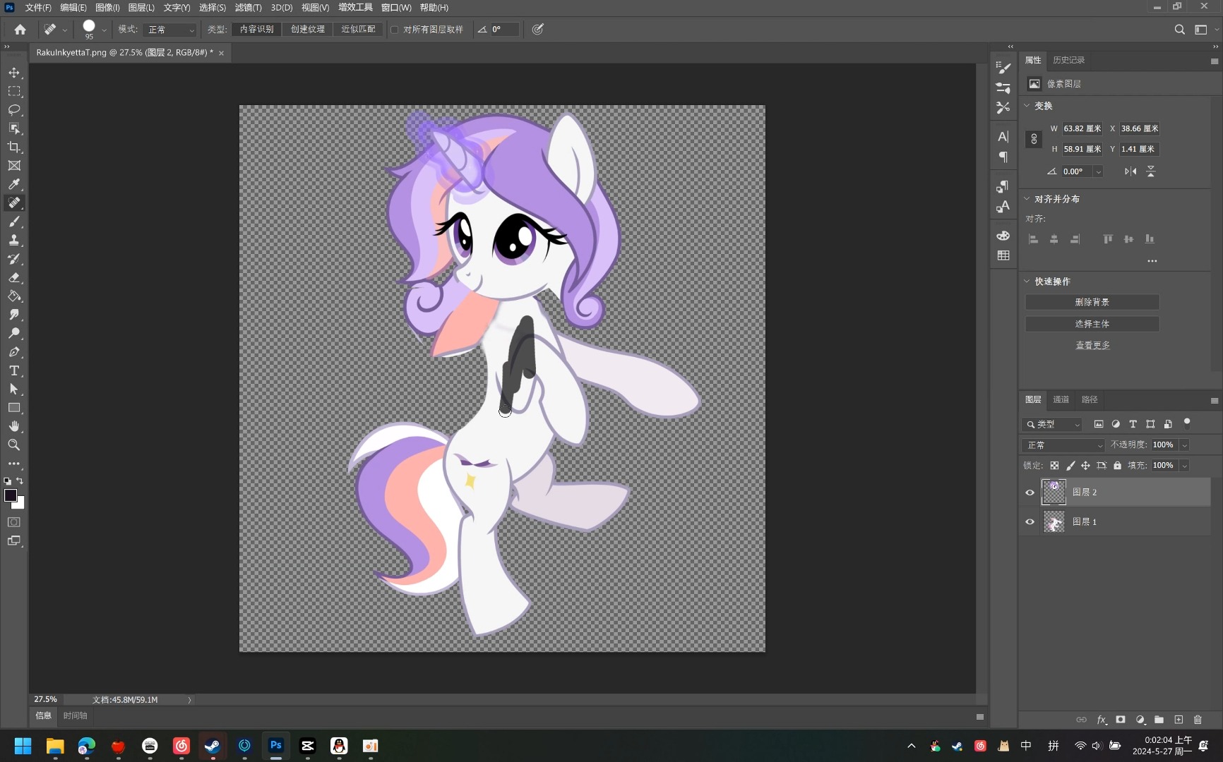
Task: Open the 选择(S) menu
Action: pyautogui.click(x=213, y=8)
